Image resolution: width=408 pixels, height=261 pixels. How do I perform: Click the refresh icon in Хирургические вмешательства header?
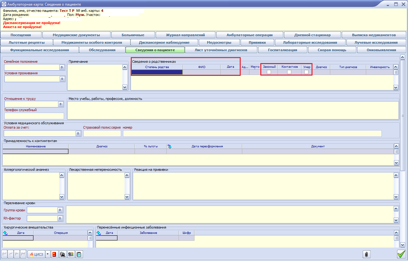5,233
